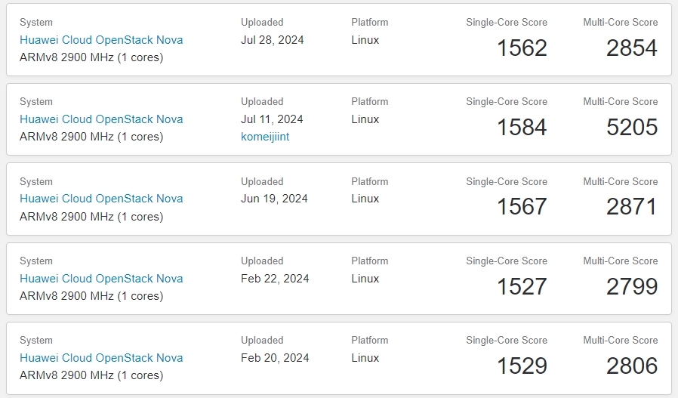Viewport: 678px width, 398px height.
Task: Select the upload date Feb 20, 2024
Action: click(x=275, y=358)
